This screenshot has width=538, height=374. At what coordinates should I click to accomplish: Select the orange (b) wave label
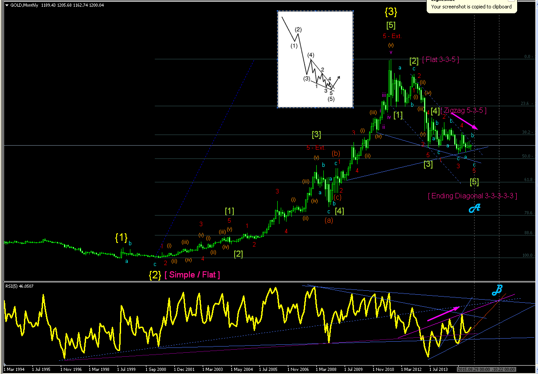[x=336, y=154]
